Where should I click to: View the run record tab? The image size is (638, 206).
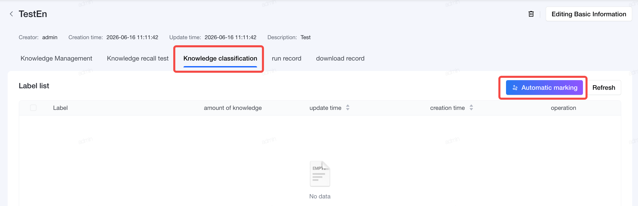286,58
